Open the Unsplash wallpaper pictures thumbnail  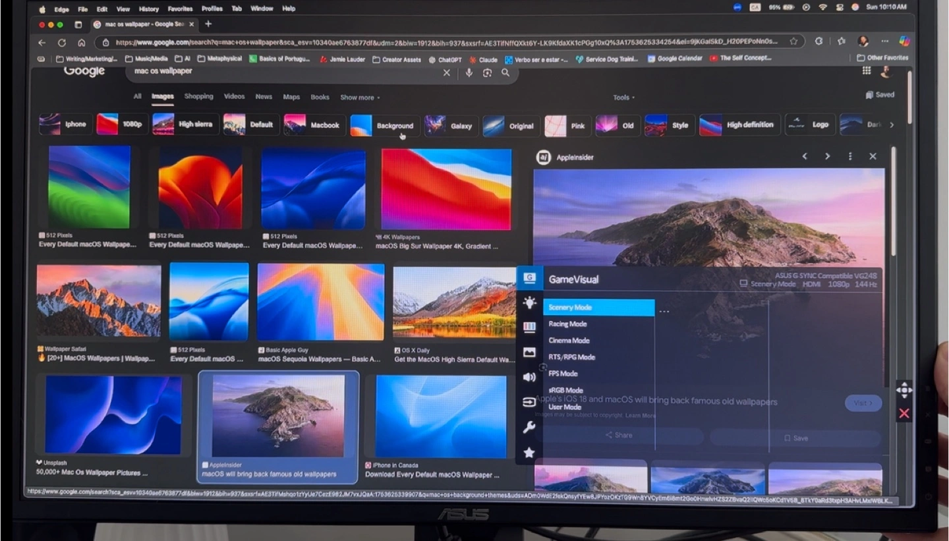(x=113, y=415)
